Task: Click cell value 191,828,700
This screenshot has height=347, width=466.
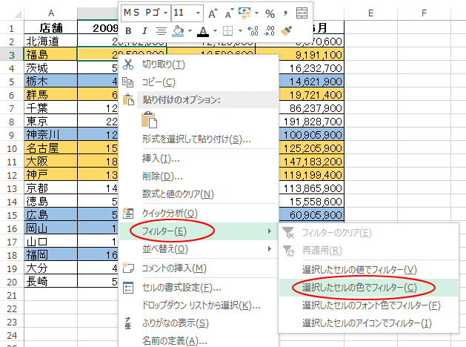Action: (x=312, y=122)
